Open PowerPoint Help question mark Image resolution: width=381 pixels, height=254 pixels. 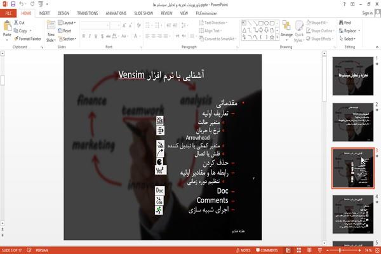click(344, 4)
